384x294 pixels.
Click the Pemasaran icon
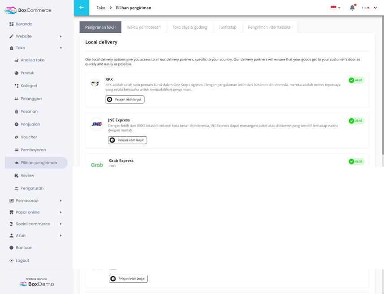point(11,201)
